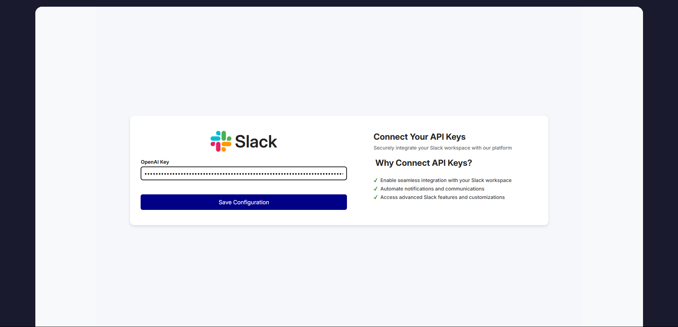The image size is (678, 327).
Task: Click the checkmark beside Enable seamless integration
Action: coord(376,180)
